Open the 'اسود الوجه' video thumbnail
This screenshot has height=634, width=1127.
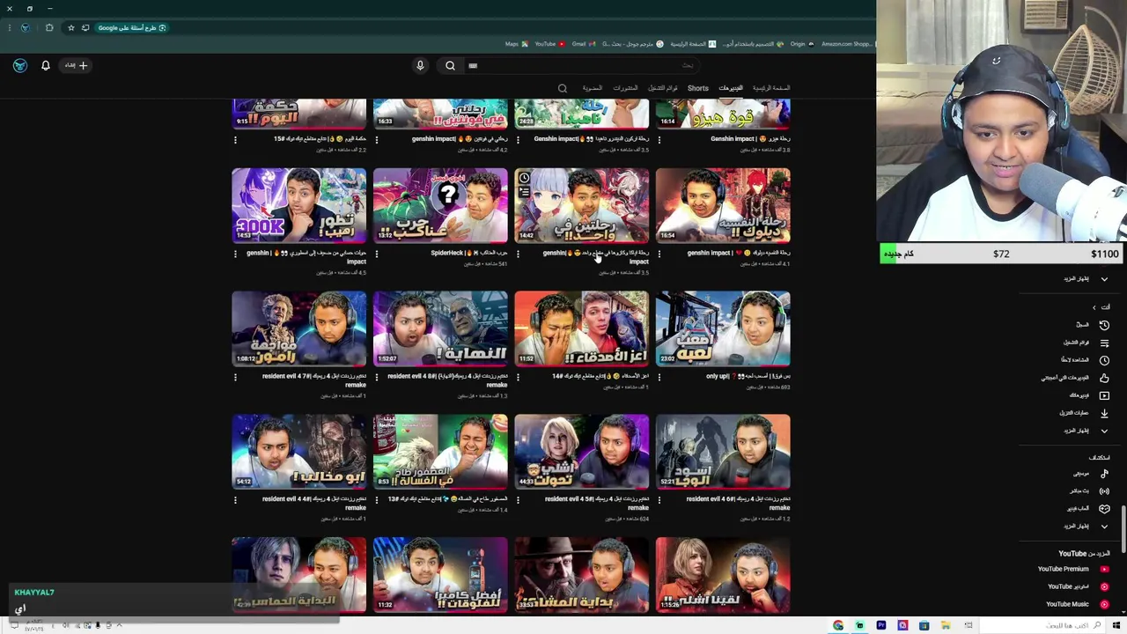coord(723,452)
